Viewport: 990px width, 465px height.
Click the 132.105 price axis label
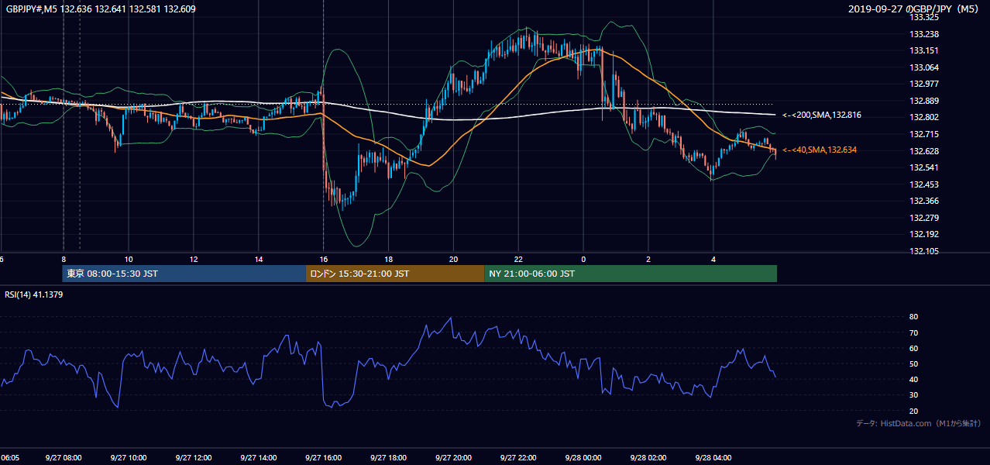pos(924,251)
